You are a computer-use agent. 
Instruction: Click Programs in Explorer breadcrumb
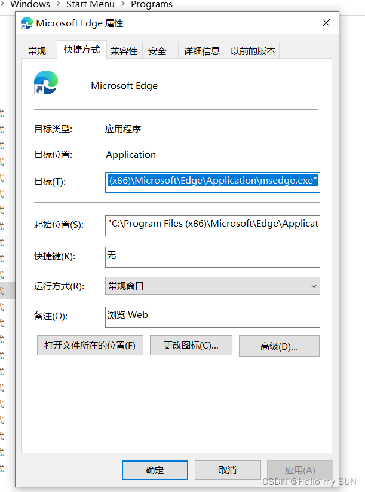(152, 4)
